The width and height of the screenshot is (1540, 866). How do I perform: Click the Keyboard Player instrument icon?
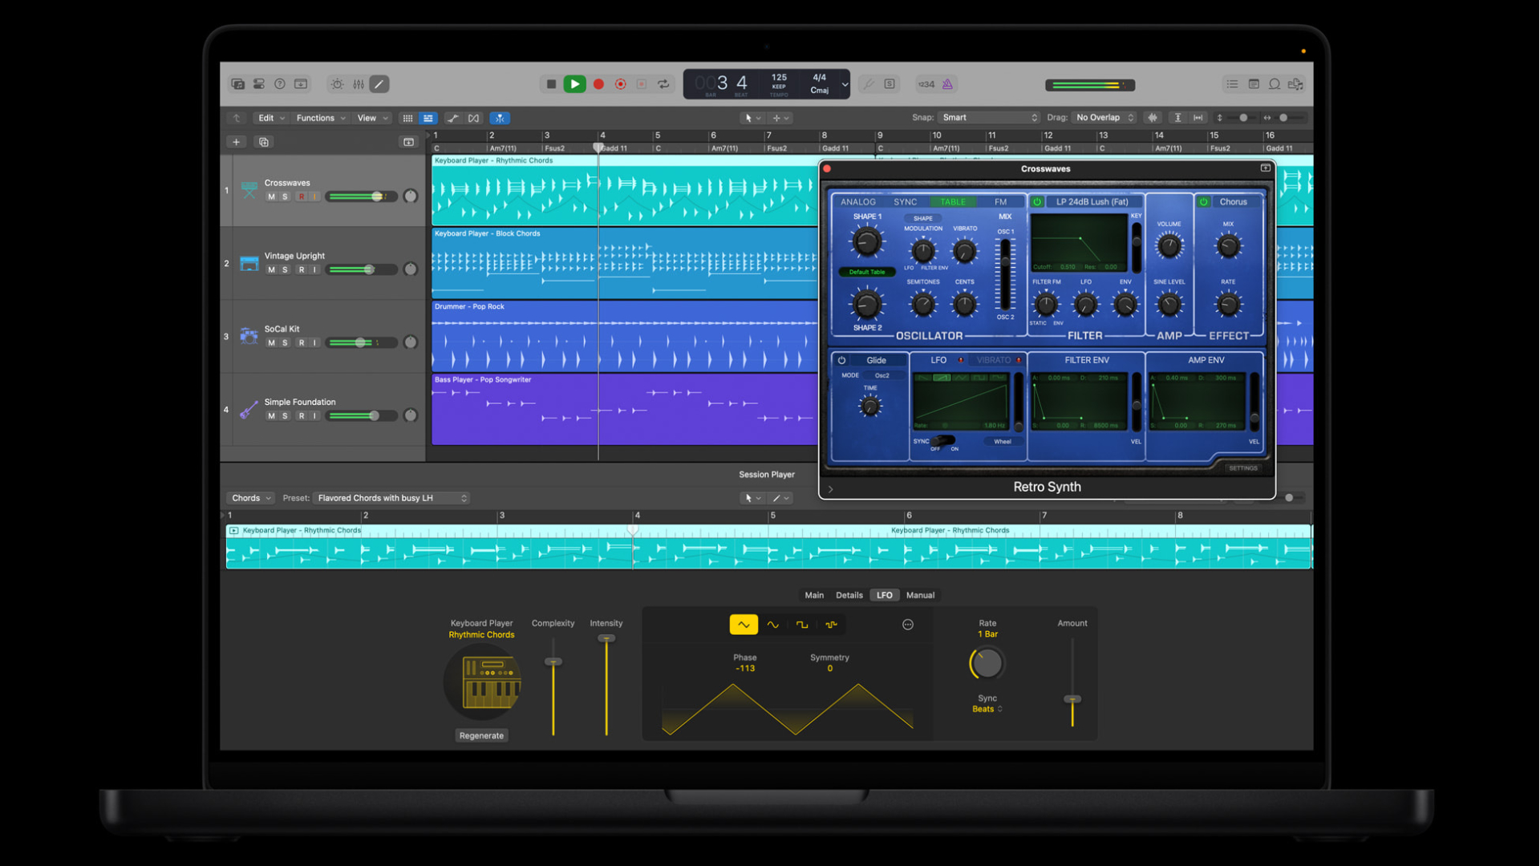coord(483,682)
